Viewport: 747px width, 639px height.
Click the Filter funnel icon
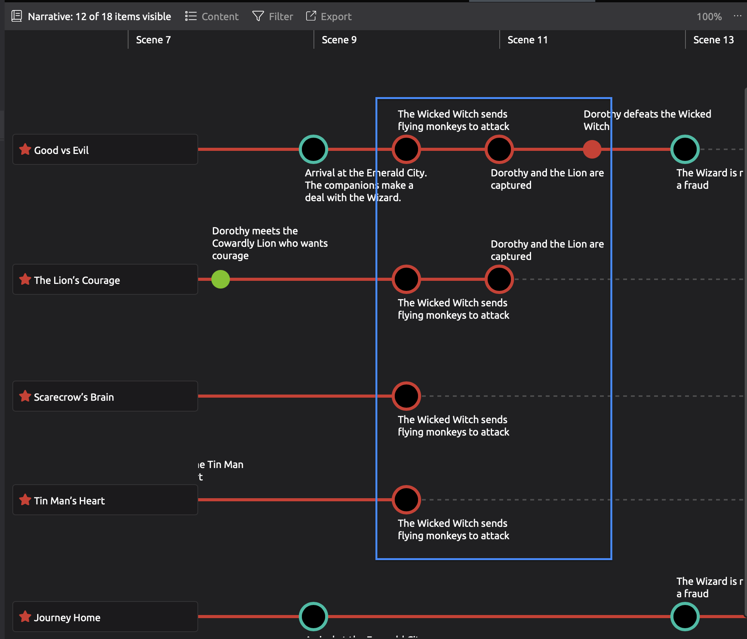[x=258, y=16]
